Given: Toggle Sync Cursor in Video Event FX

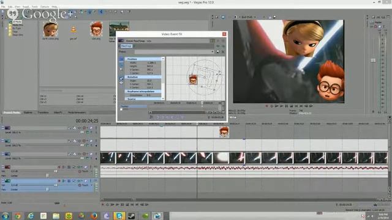Looking at the screenshot, I should click(151, 117).
